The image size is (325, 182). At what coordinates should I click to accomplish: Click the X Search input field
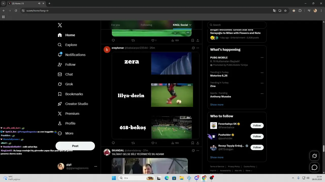click(x=237, y=25)
